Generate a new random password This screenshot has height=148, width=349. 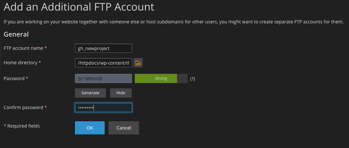point(90,93)
